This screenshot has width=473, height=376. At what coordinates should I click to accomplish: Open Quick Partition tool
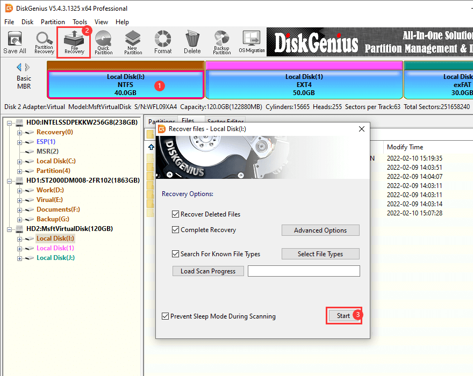coord(103,42)
